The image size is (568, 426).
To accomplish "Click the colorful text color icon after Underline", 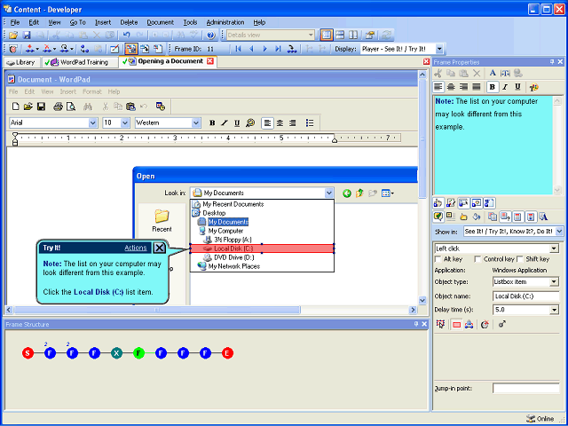I will (533, 87).
